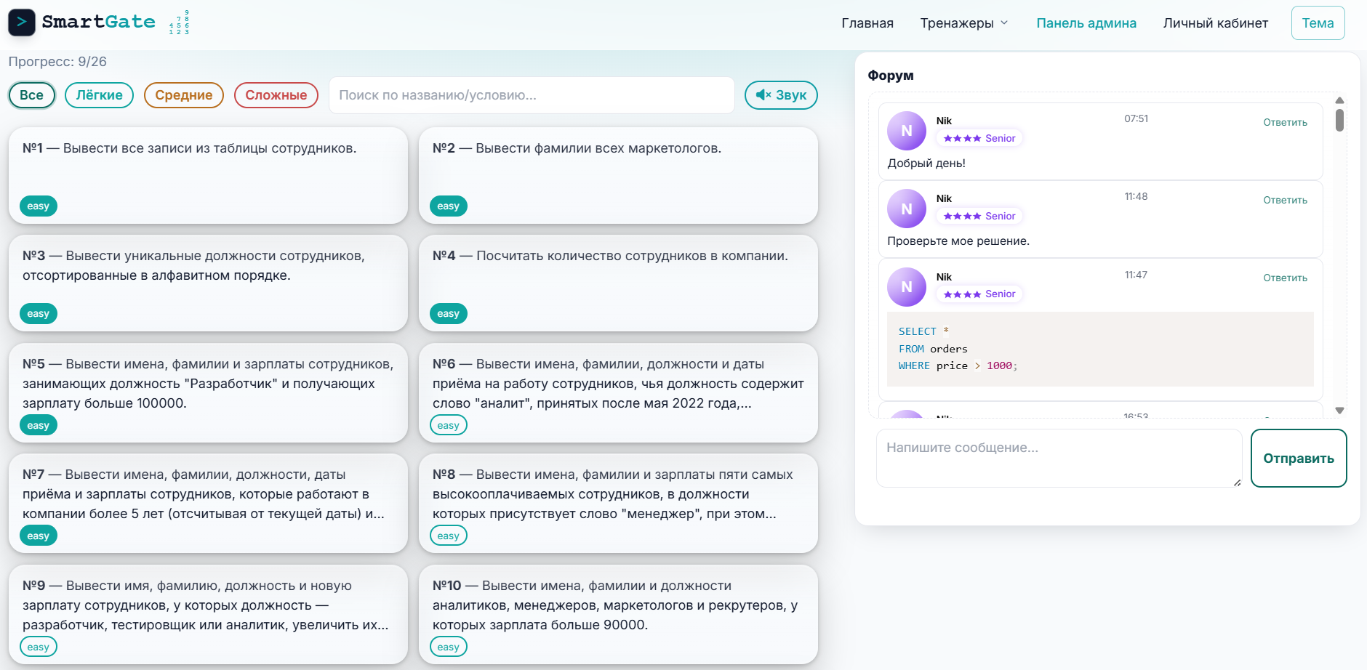Click Ответить on Nik's SQL message
Screen dimensions: 1367x670
click(x=1284, y=278)
